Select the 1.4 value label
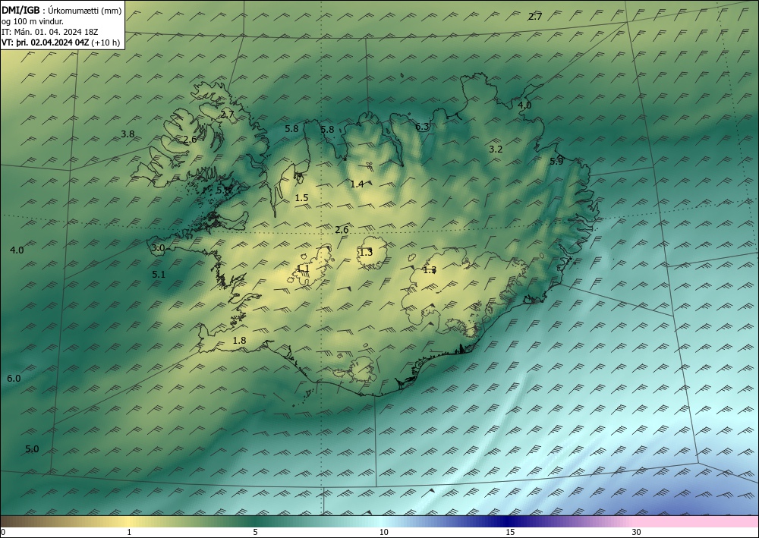 pyautogui.click(x=357, y=184)
